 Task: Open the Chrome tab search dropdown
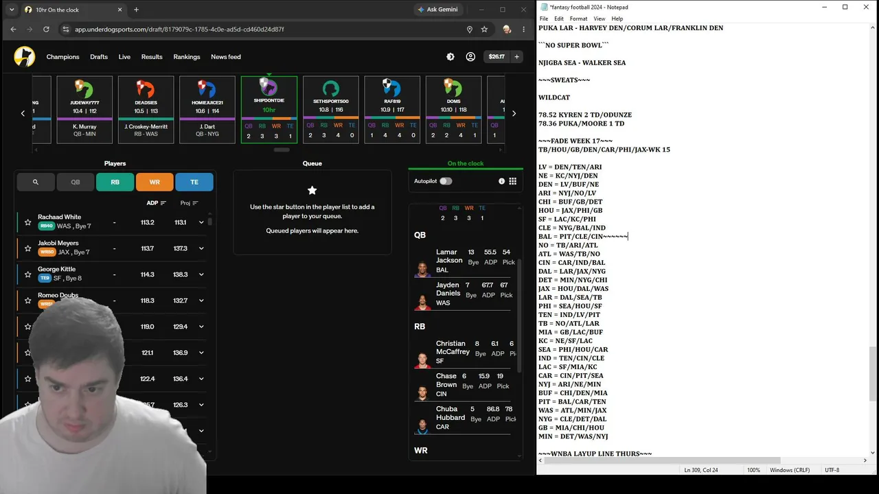(12, 10)
